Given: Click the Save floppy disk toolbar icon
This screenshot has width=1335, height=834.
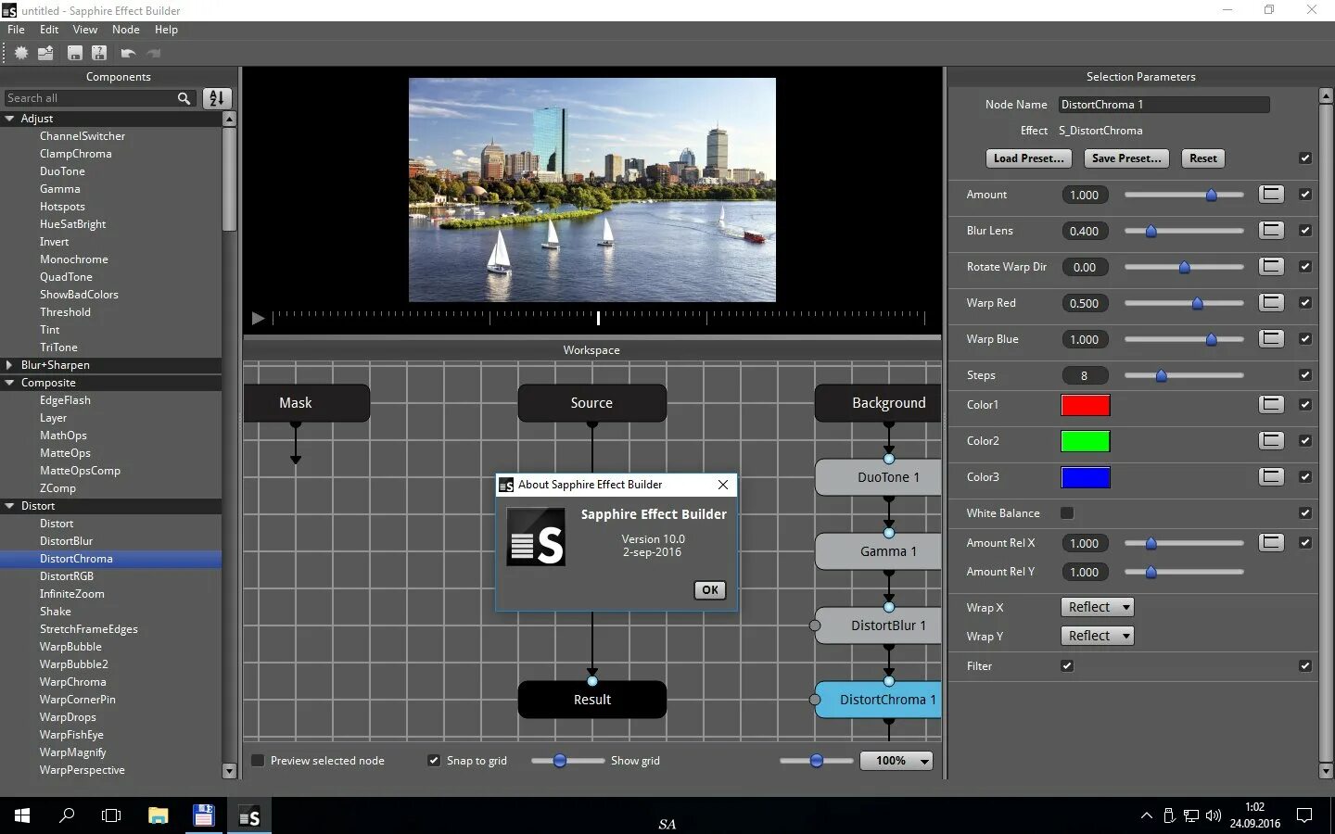Looking at the screenshot, I should pos(75,54).
